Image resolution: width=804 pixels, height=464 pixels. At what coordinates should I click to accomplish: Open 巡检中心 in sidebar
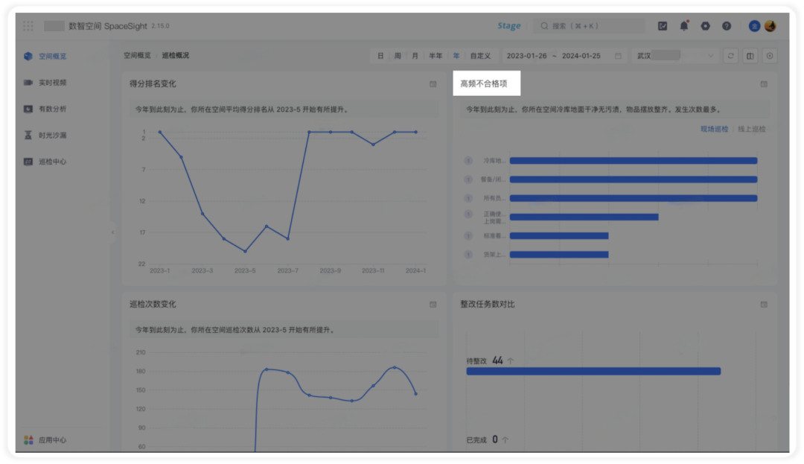point(52,162)
